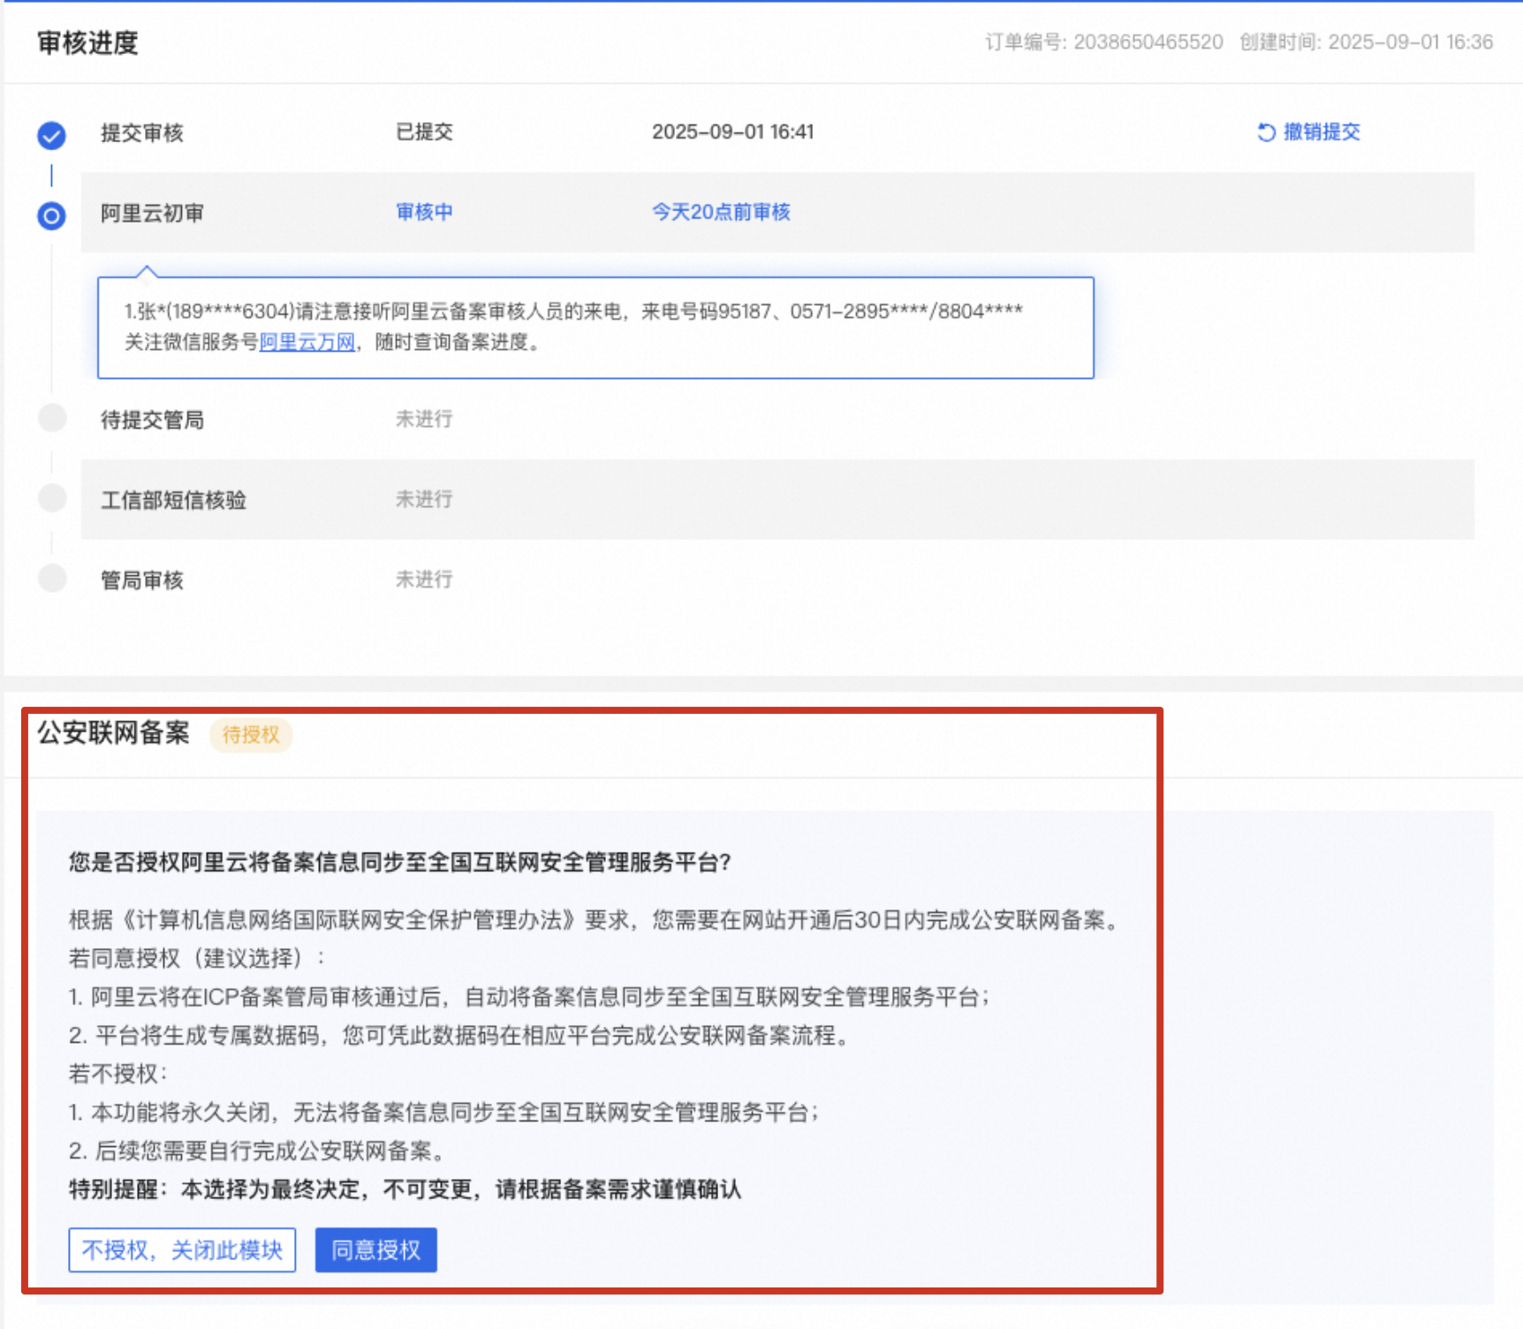The width and height of the screenshot is (1523, 1329).
Task: Click the 2025-09-01 16:41 submission time
Action: click(x=732, y=132)
